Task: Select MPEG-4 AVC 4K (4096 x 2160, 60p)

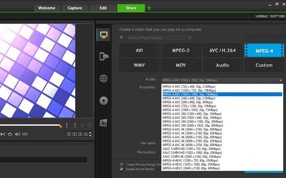Action: (x=222, y=141)
